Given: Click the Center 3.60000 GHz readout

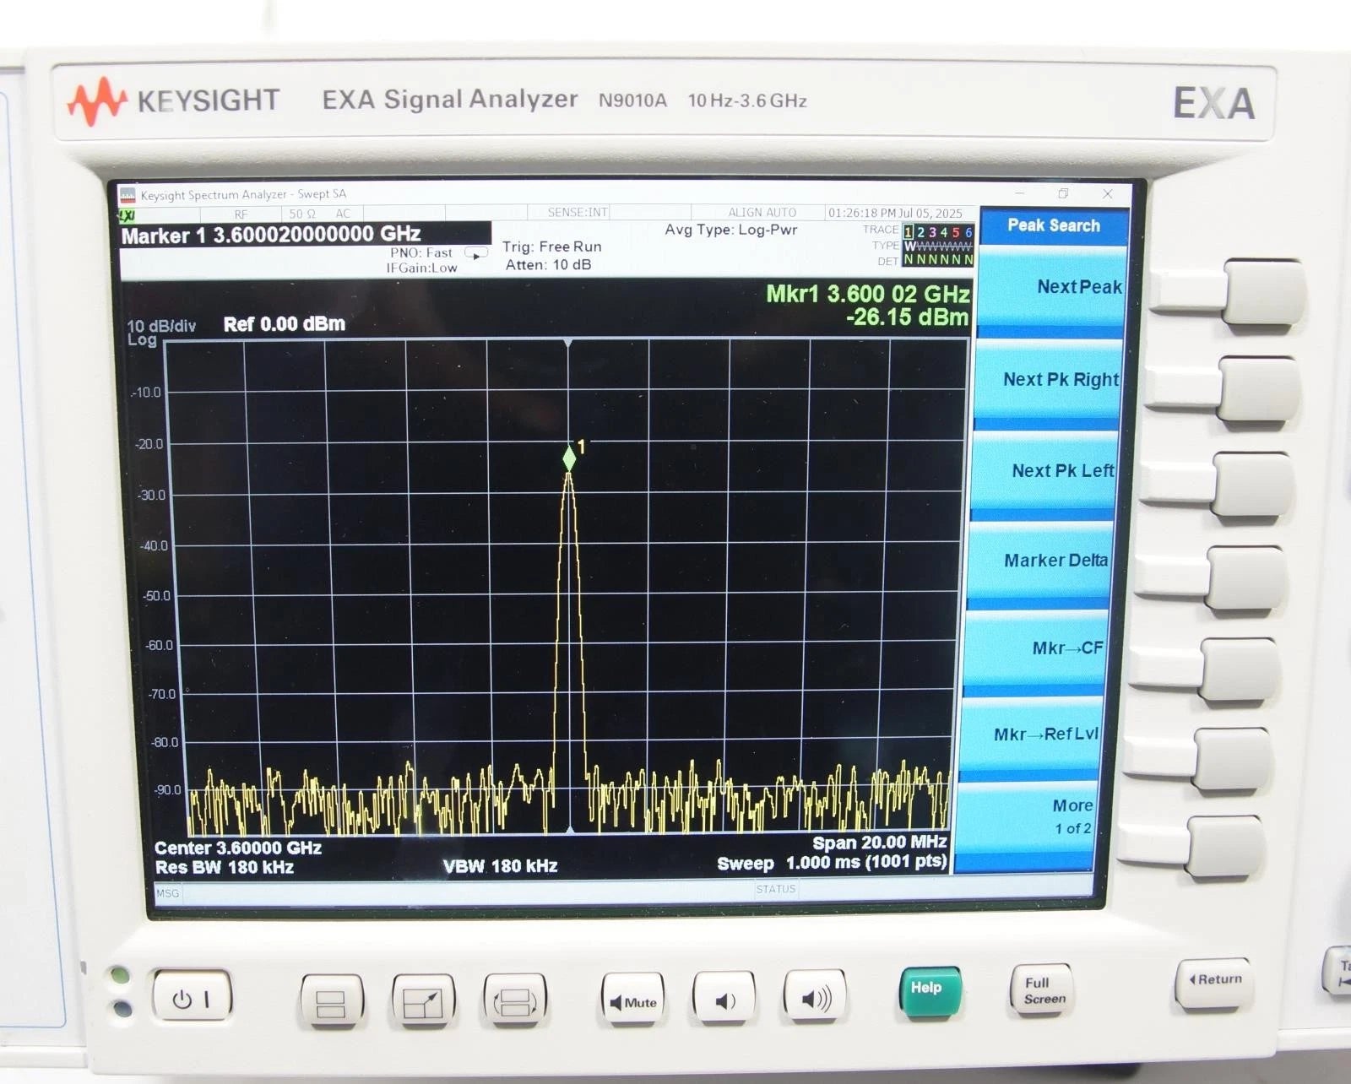Looking at the screenshot, I should 238,848.
